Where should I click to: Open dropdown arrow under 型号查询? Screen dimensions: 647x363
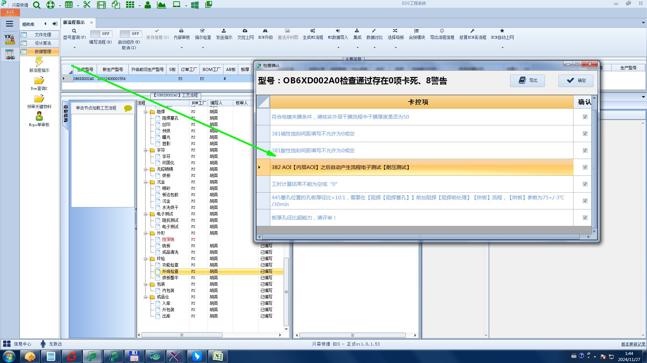[74, 48]
